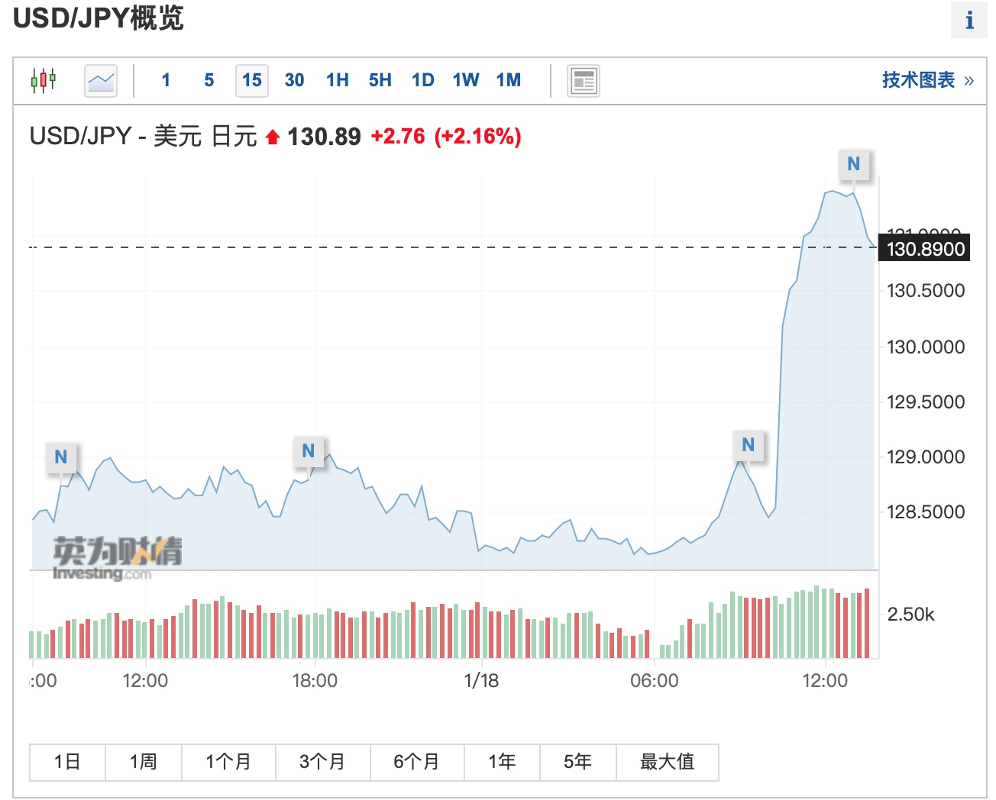Open the news panel layout icon

(584, 80)
